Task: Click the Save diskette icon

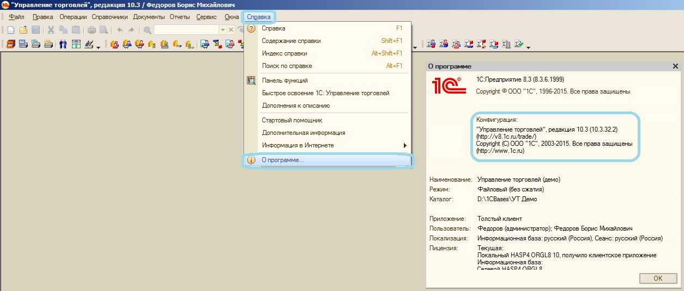Action: point(35,30)
